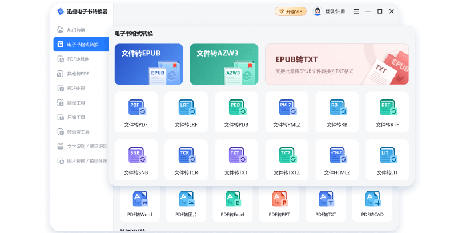The height and width of the screenshot is (233, 466).
Task: Open the 文件转PDB converter
Action: click(x=236, y=108)
